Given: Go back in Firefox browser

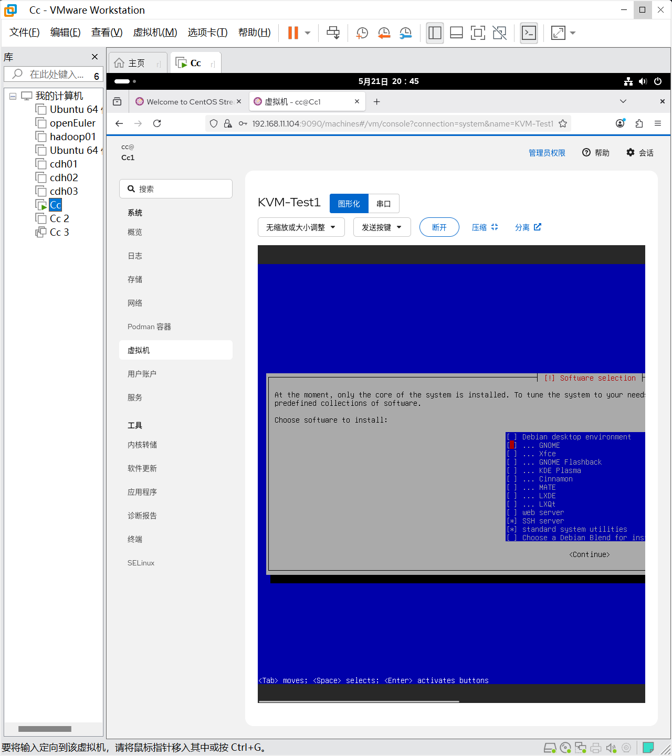Looking at the screenshot, I should (x=119, y=123).
